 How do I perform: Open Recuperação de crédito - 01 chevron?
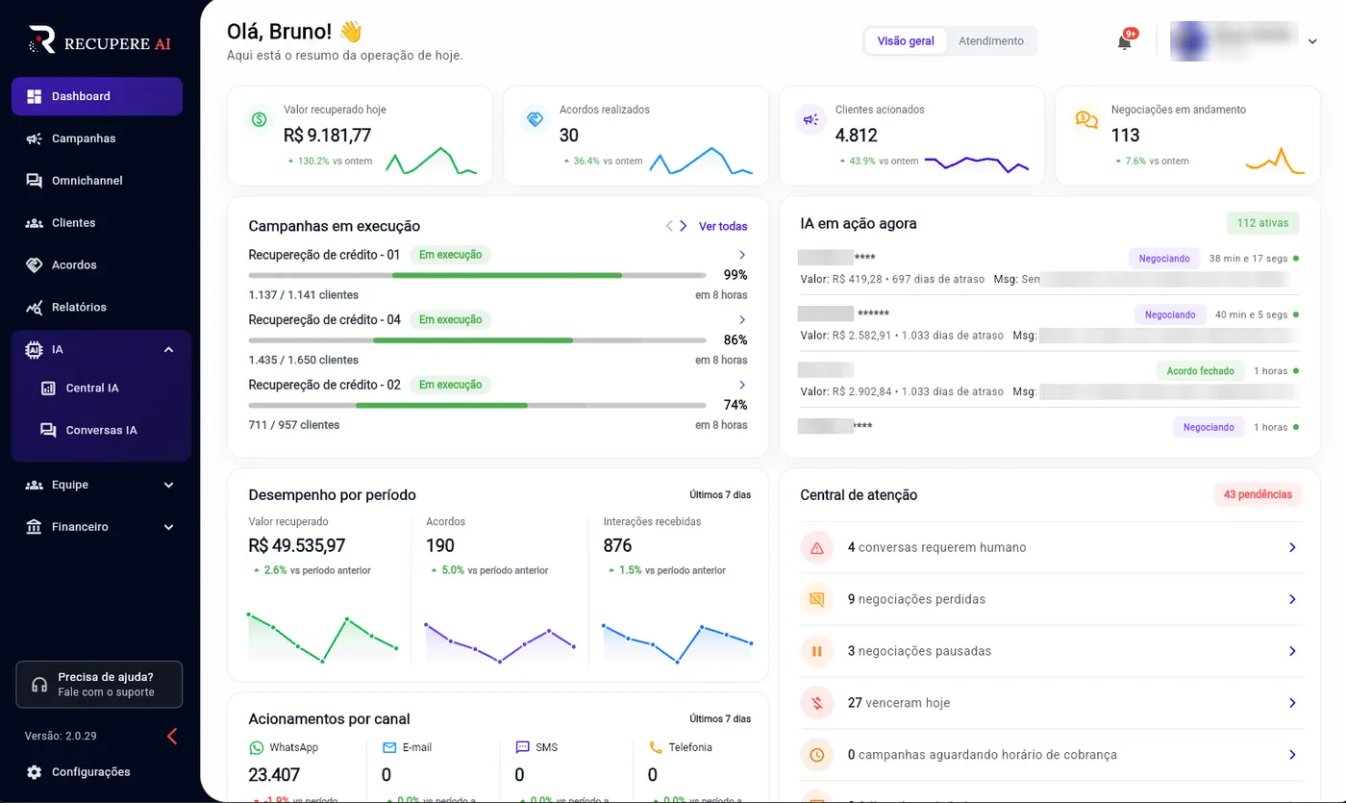[742, 255]
